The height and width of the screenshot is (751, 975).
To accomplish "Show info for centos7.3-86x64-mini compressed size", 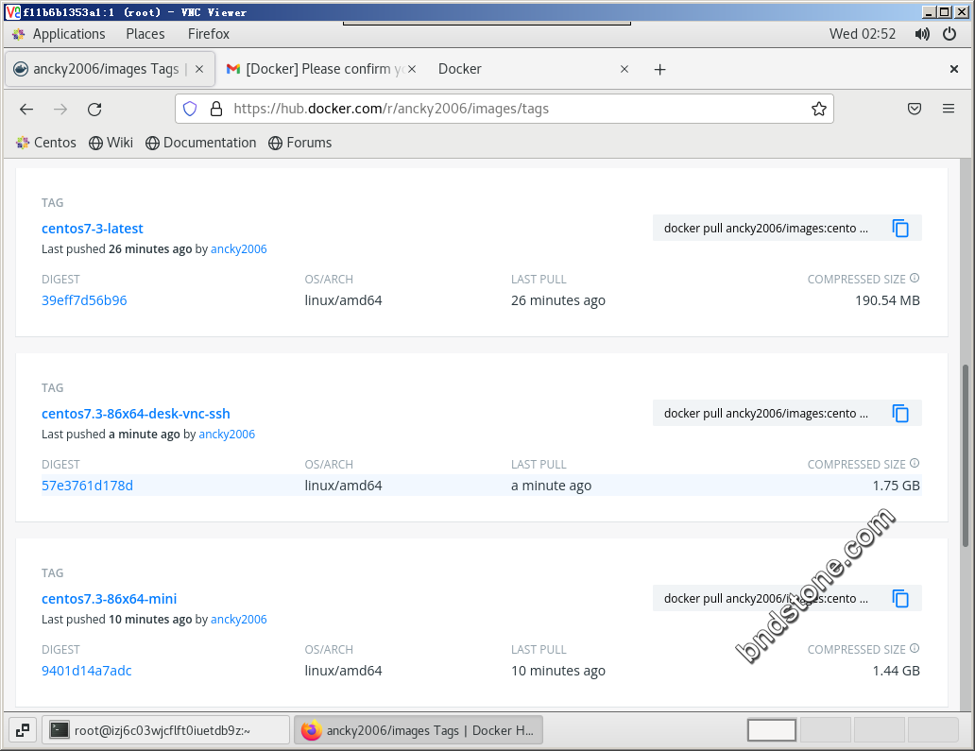I will tap(915, 648).
